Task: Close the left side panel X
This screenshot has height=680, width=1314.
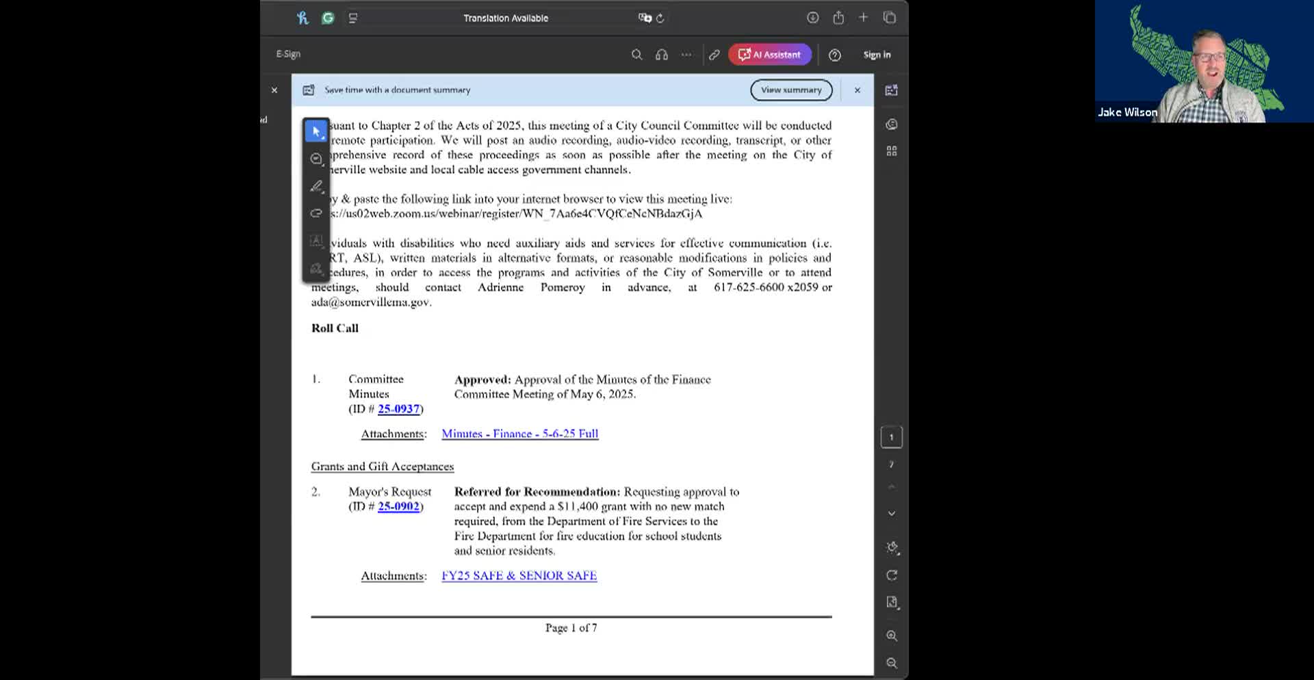Action: 274,90
